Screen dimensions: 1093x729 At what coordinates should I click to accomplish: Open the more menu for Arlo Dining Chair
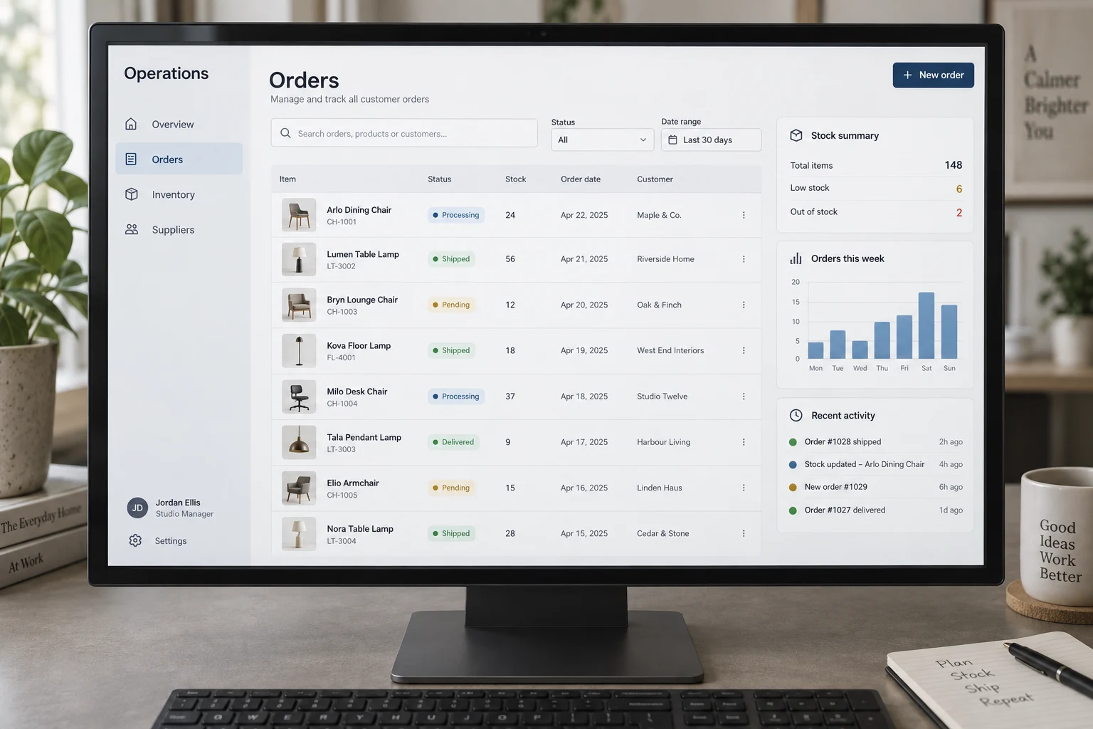point(744,215)
